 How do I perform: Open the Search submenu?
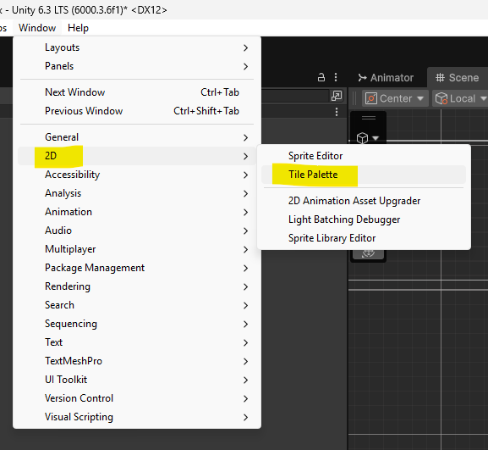click(x=137, y=305)
